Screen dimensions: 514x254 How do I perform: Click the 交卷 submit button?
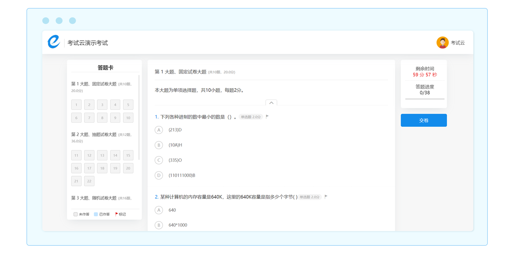click(424, 120)
